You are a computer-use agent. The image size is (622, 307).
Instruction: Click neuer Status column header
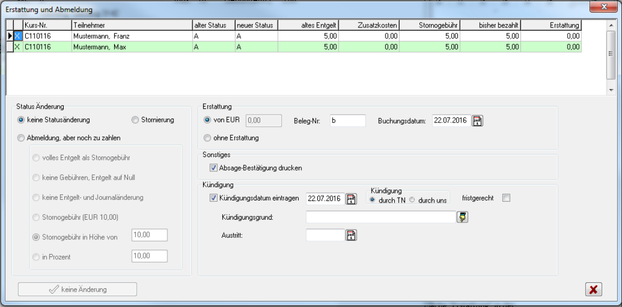pyautogui.click(x=256, y=25)
